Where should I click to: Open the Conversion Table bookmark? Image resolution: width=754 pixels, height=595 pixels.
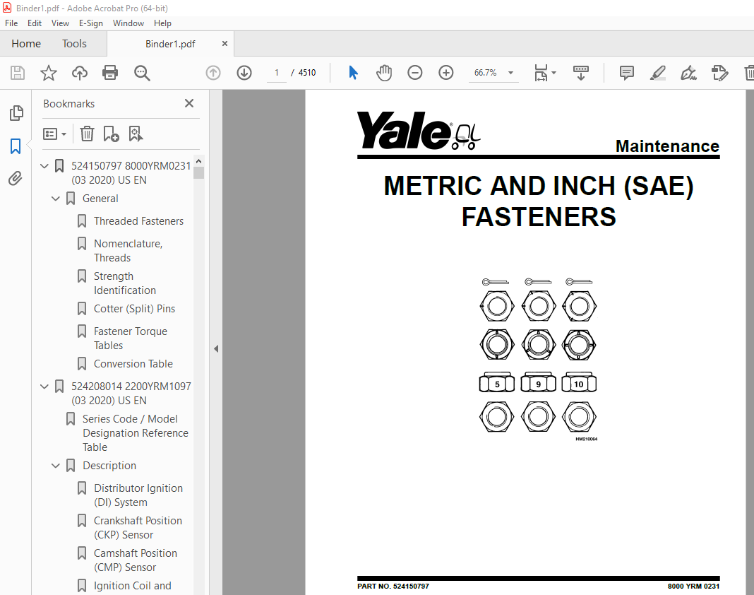click(x=133, y=364)
